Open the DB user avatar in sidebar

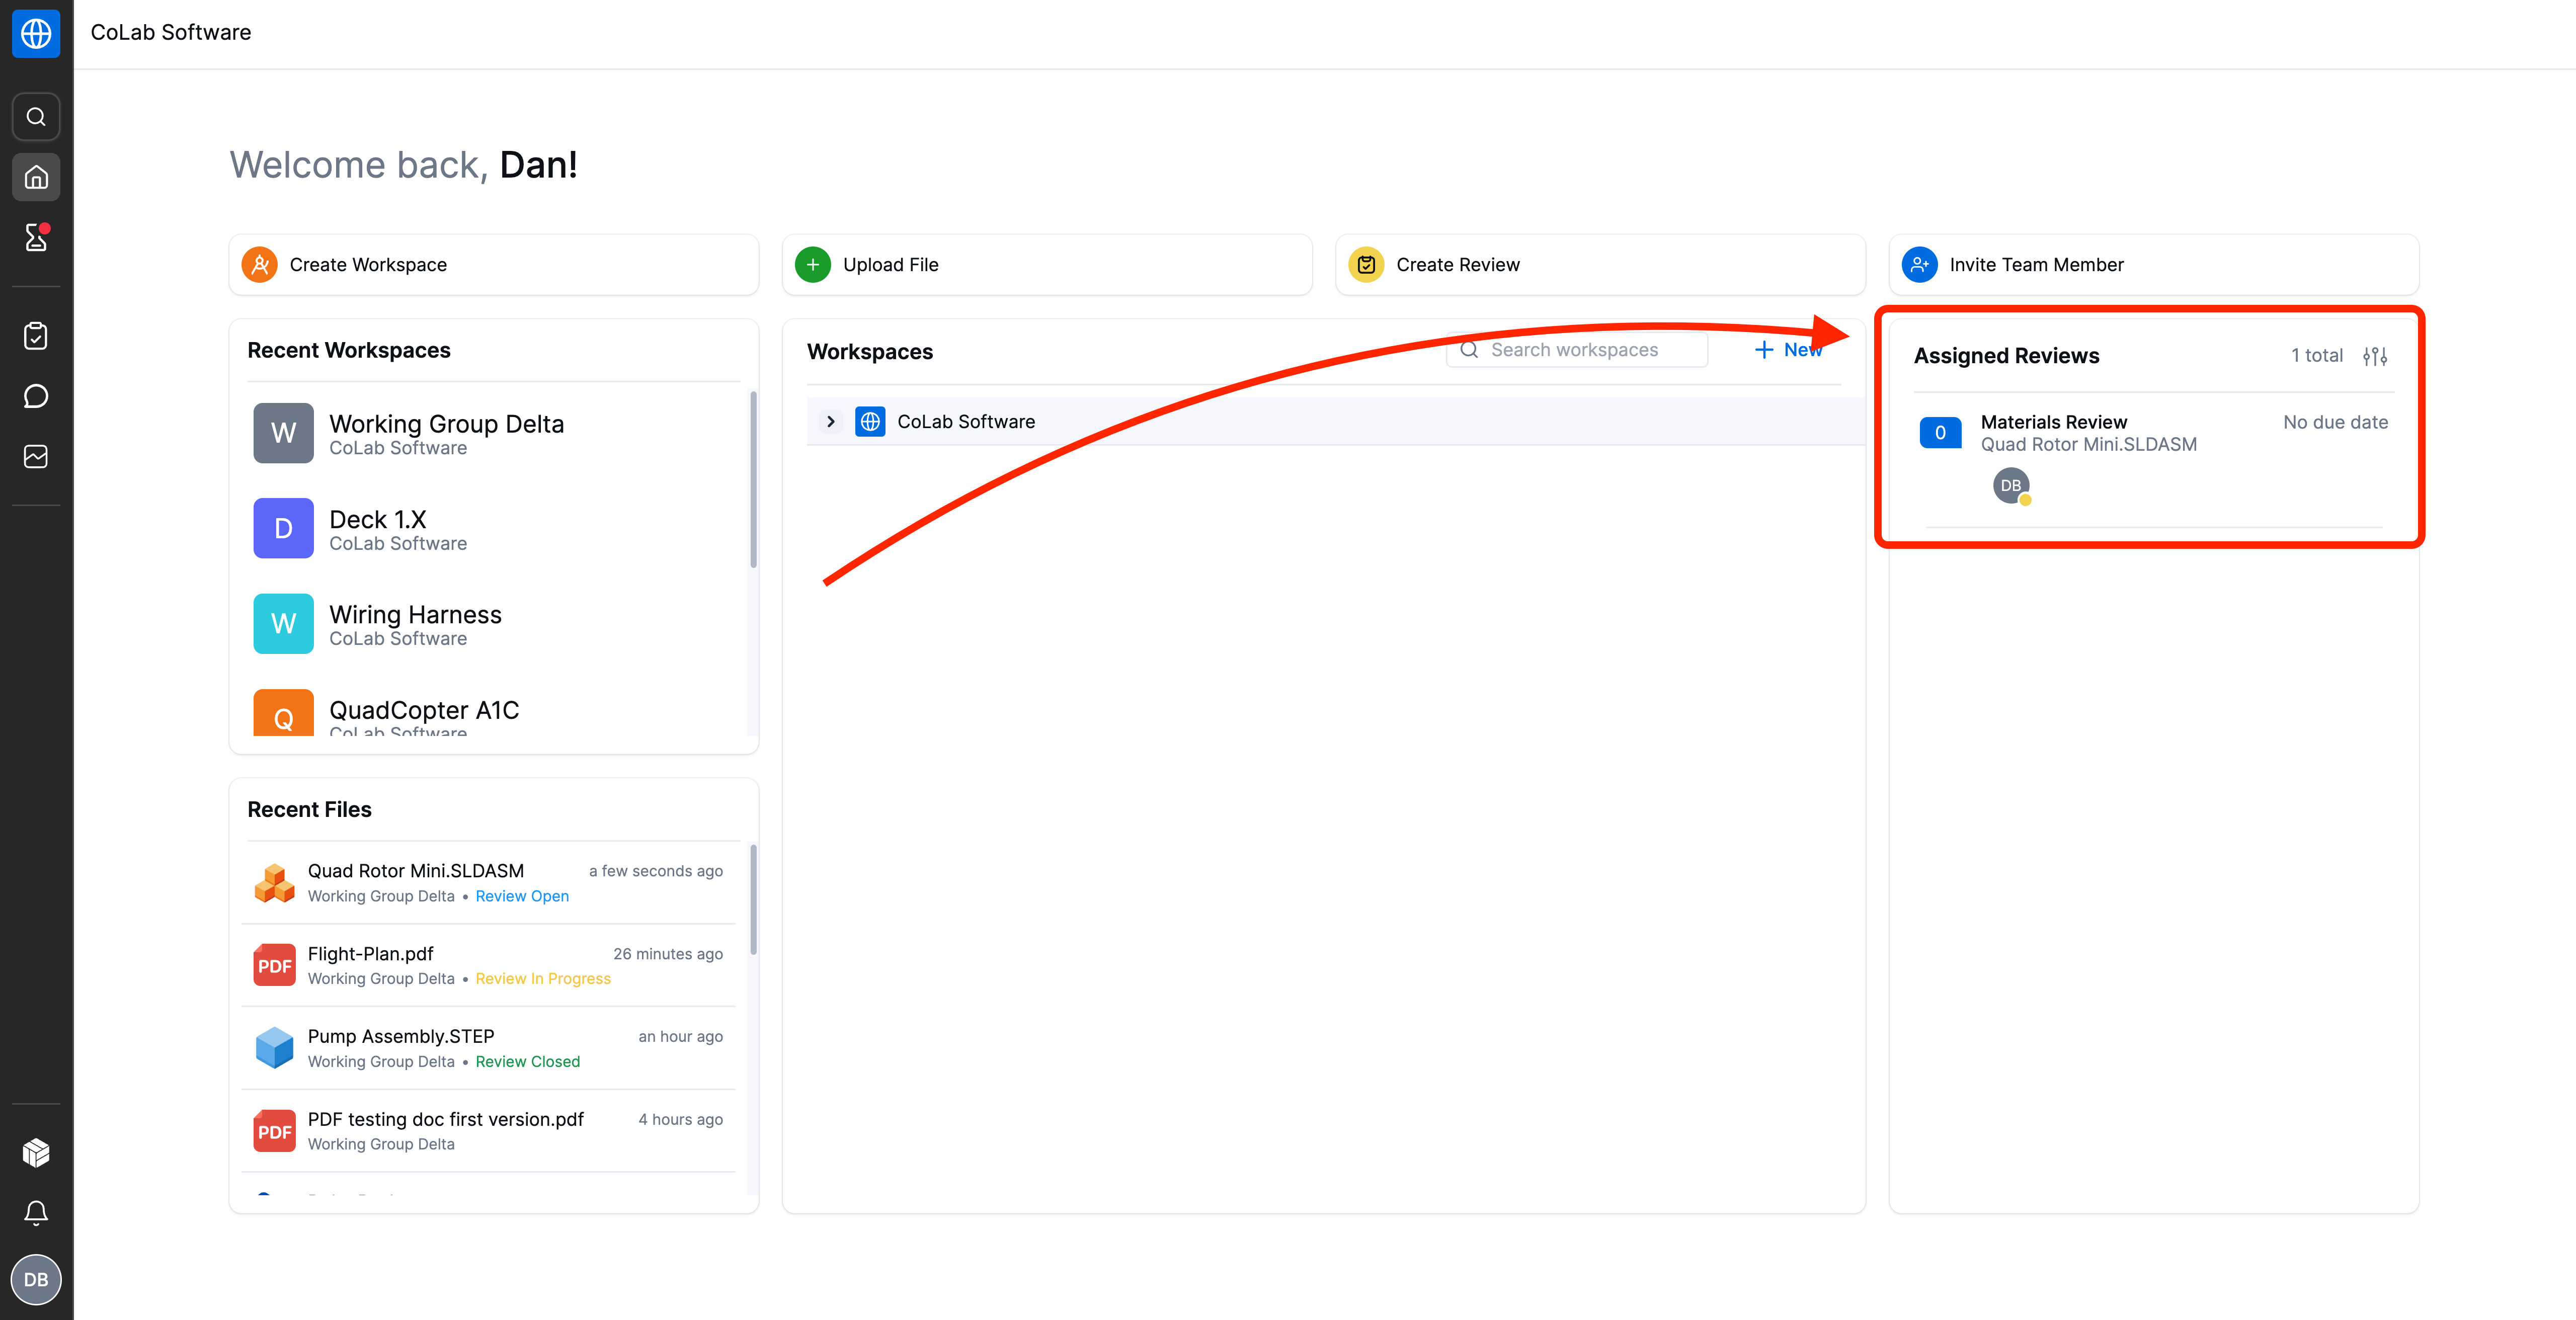(x=36, y=1280)
